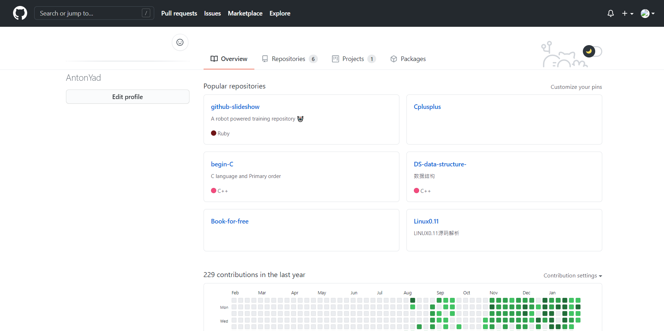Click the 'A robot powered training repository' description
The height and width of the screenshot is (331, 664).
click(253, 119)
